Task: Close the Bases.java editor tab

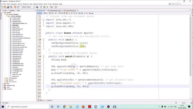Action: coord(47,11)
